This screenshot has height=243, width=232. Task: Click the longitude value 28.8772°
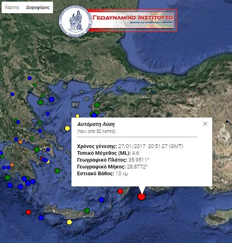137,166
